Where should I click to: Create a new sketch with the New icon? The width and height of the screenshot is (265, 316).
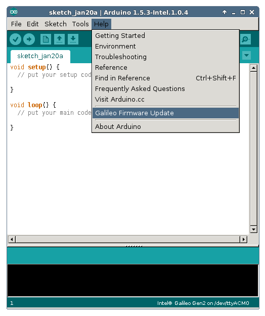click(46, 39)
